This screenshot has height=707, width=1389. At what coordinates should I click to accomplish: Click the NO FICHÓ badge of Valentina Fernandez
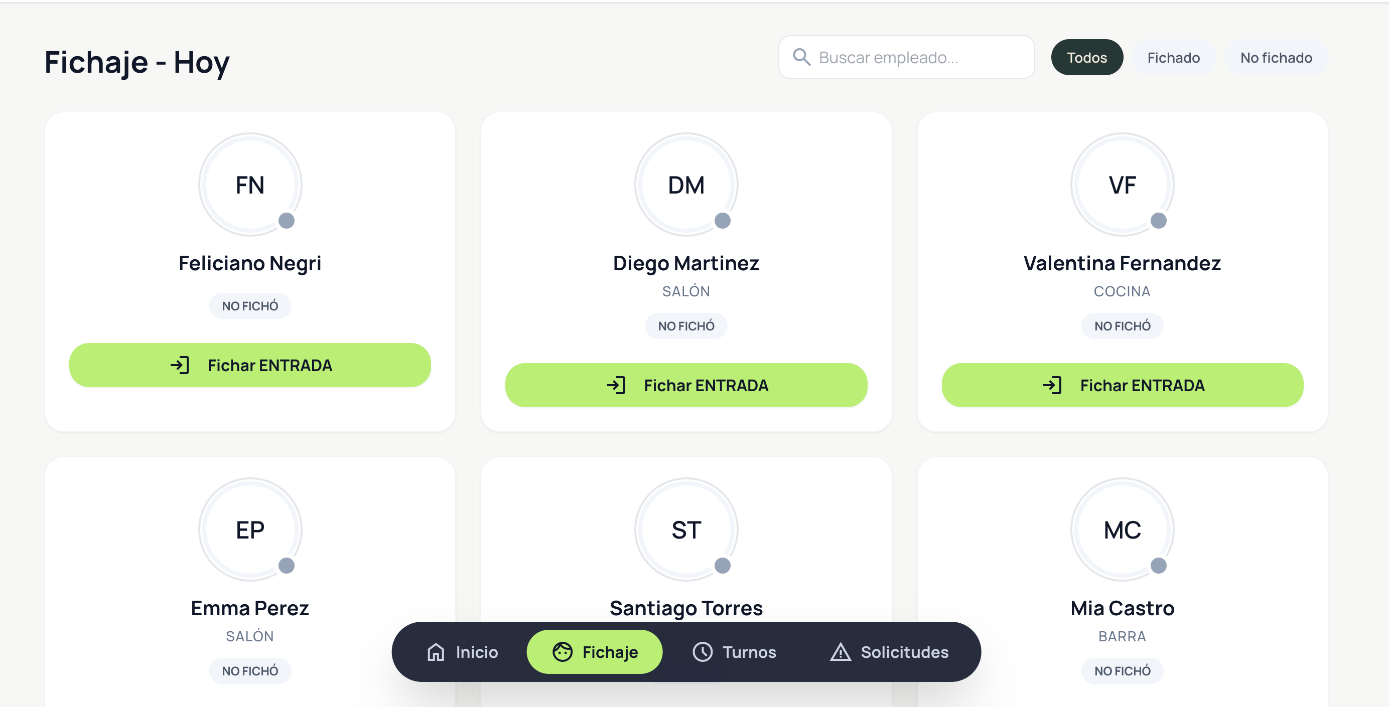point(1122,326)
